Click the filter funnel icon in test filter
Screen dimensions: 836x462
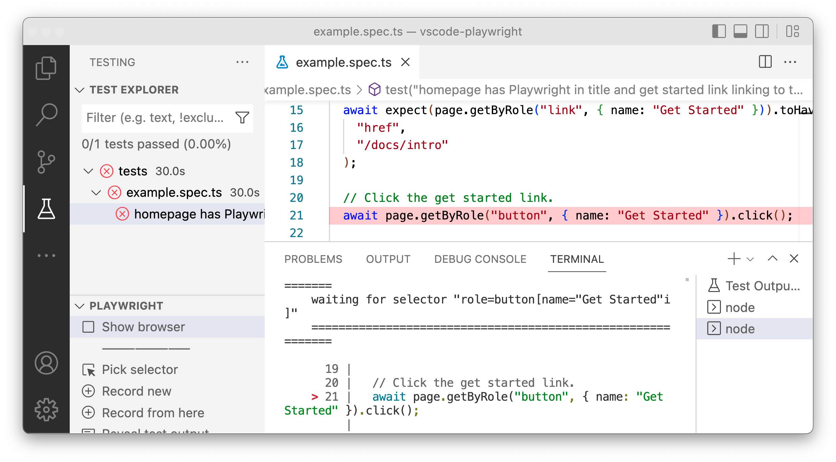coord(242,118)
